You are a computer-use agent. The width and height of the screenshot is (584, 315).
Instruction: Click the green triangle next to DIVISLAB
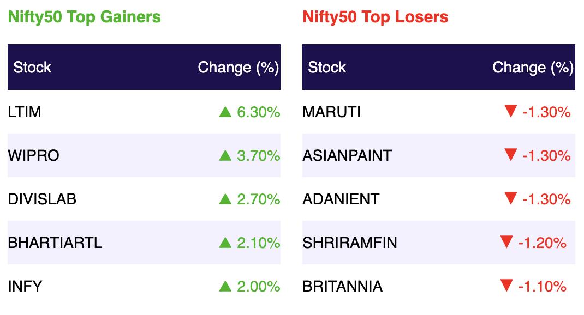[225, 199]
